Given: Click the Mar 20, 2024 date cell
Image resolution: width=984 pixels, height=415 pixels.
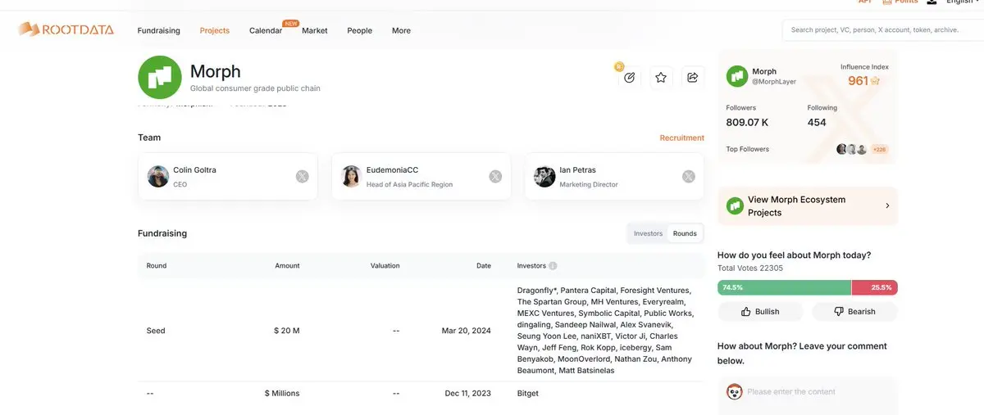Looking at the screenshot, I should (x=467, y=331).
